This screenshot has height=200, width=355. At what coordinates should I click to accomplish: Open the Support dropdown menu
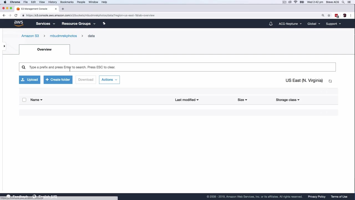pyautogui.click(x=333, y=24)
